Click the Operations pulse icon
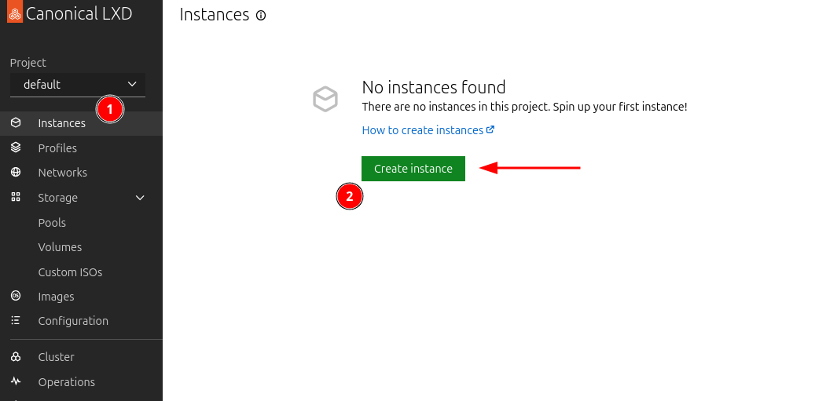The height and width of the screenshot is (401, 815). point(16,382)
